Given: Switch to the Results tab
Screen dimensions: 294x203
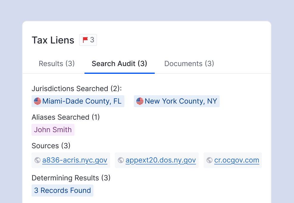Looking at the screenshot, I should pyautogui.click(x=57, y=63).
